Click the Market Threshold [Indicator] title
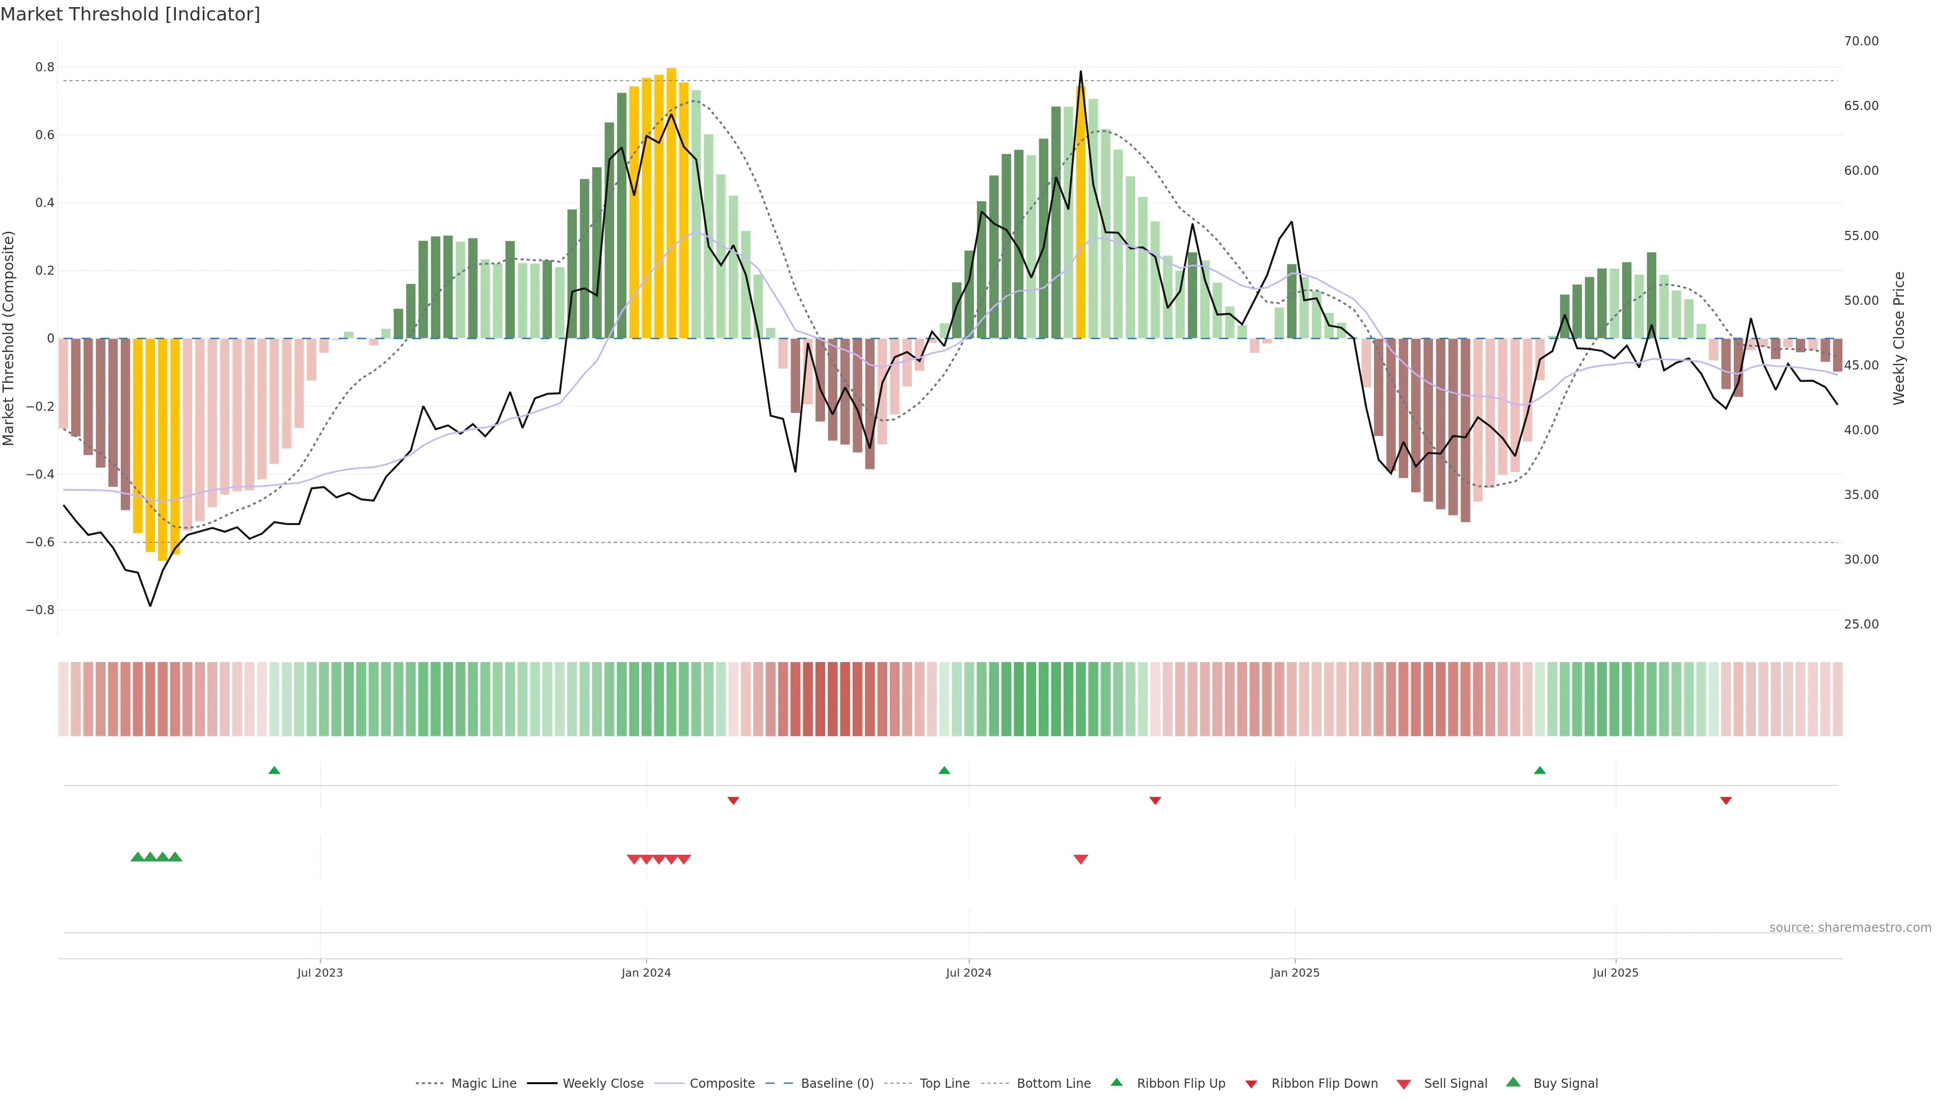1957x1101 pixels. coord(130,14)
